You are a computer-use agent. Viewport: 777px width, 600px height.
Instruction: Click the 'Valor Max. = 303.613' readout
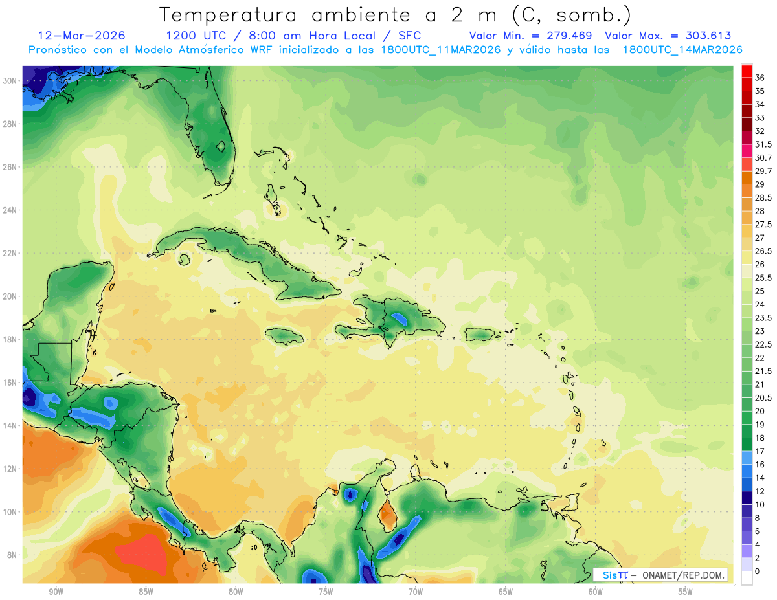pos(668,36)
